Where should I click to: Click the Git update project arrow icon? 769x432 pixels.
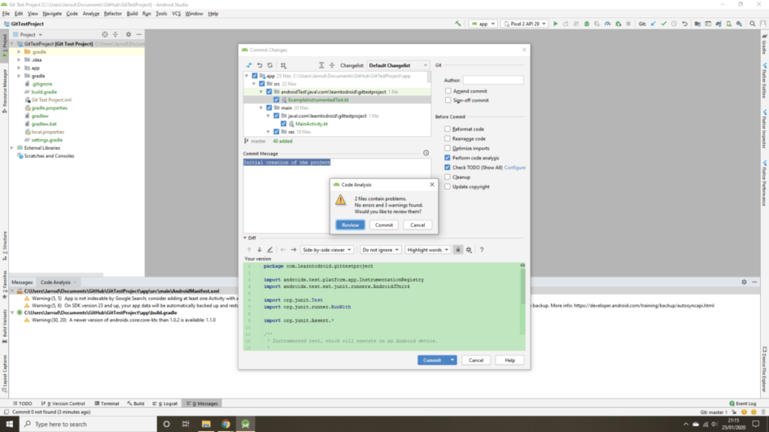point(655,24)
